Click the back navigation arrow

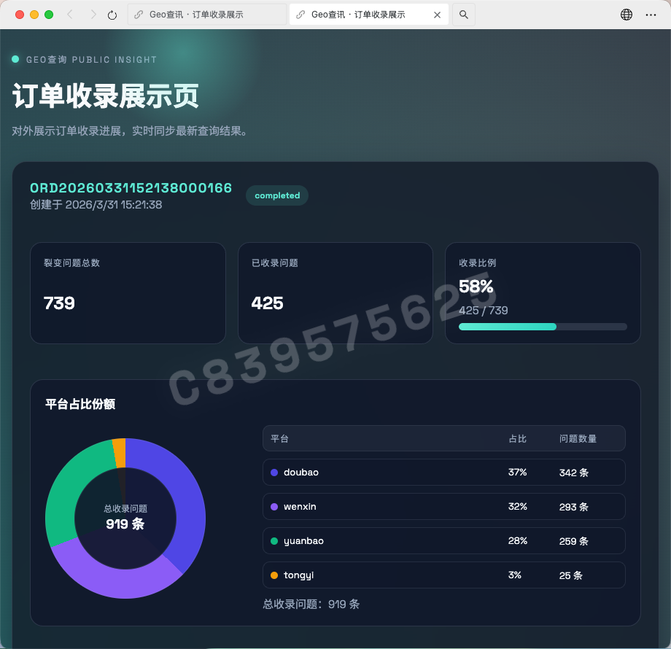pyautogui.click(x=69, y=14)
